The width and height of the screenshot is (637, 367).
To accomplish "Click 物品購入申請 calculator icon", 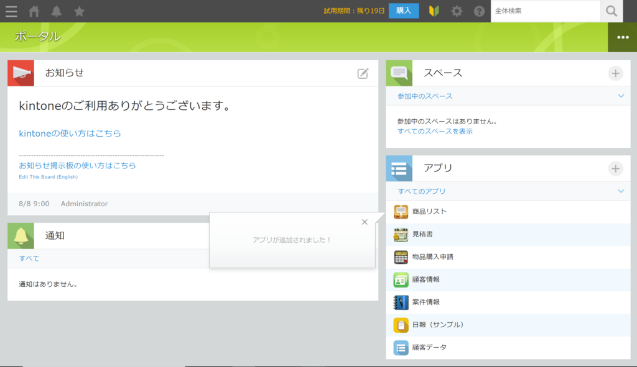I will click(401, 257).
